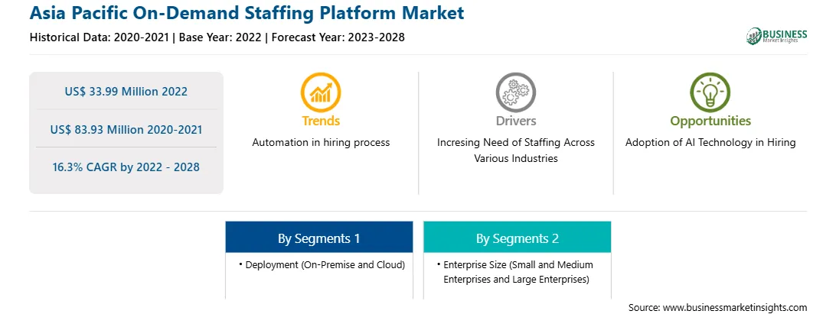Click the Enterprise Size segment bullet

515,272
